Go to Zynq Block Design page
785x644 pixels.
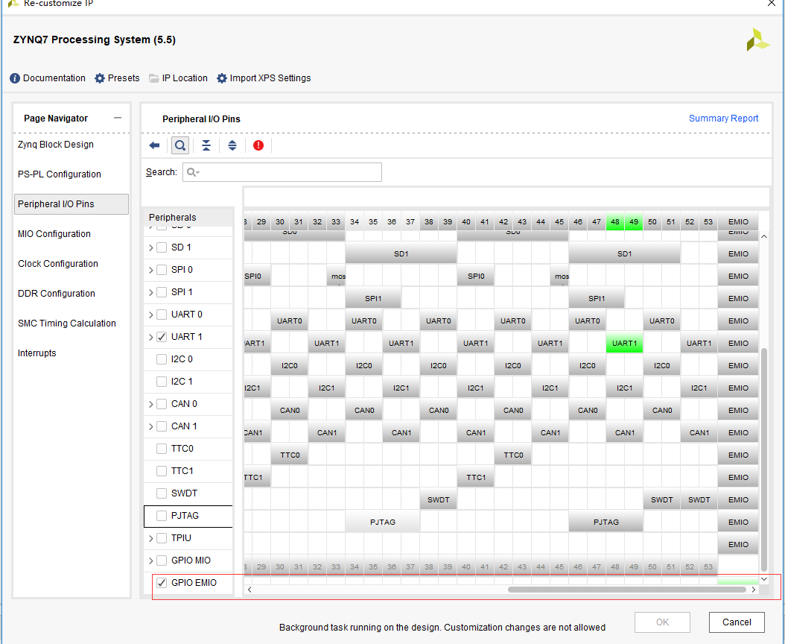click(x=56, y=145)
